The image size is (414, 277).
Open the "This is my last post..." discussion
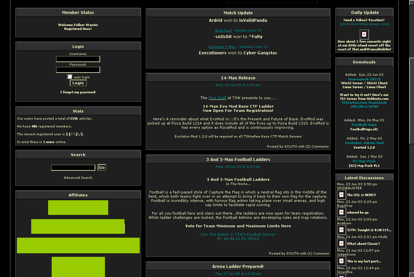pos(364,261)
